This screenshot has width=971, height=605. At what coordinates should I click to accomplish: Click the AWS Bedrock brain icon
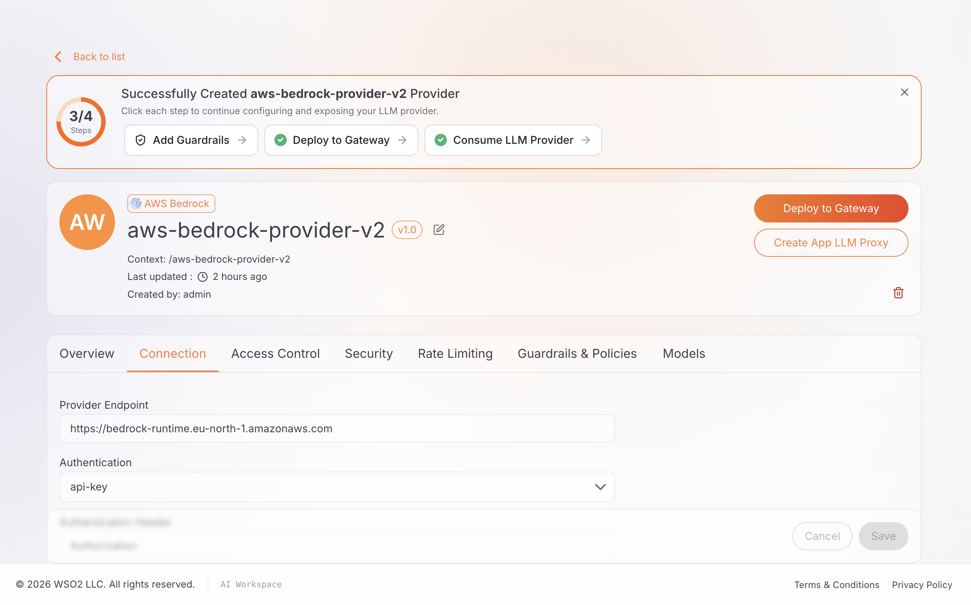136,203
